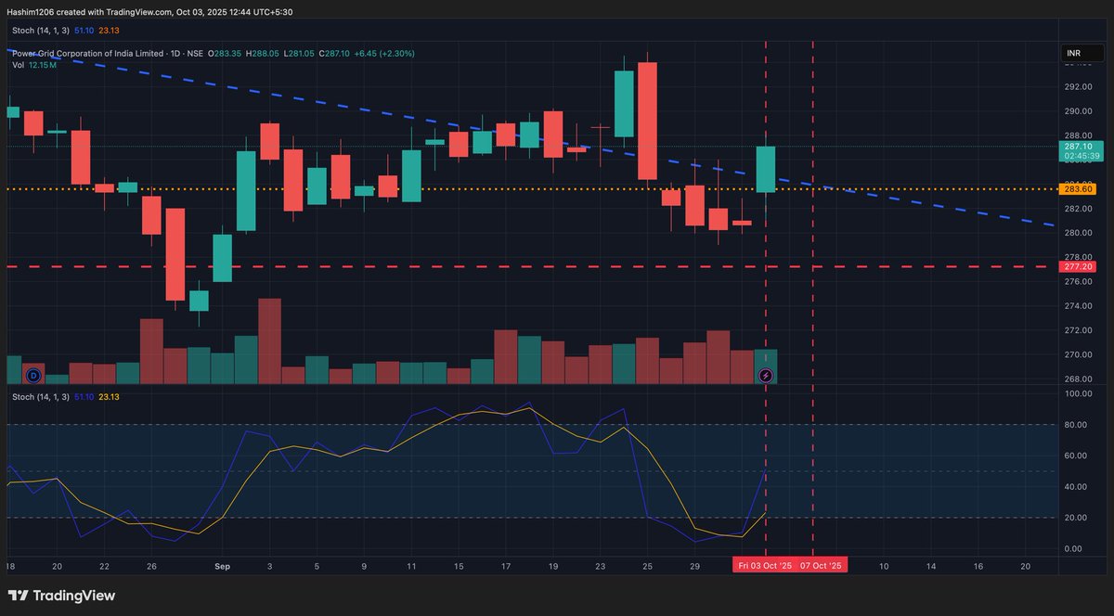Viewport: 1114px width, 616px height.
Task: Click the Stoch (14, 1, 3) label above the chart title
Action: click(41, 31)
